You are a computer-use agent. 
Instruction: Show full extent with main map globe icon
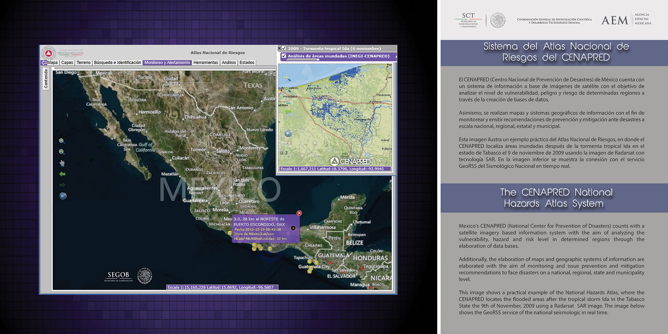point(63,196)
